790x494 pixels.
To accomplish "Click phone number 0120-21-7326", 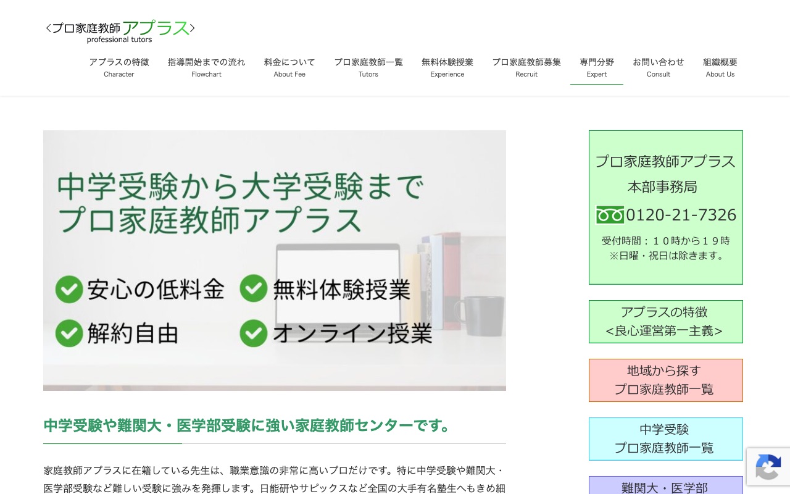I will point(681,215).
